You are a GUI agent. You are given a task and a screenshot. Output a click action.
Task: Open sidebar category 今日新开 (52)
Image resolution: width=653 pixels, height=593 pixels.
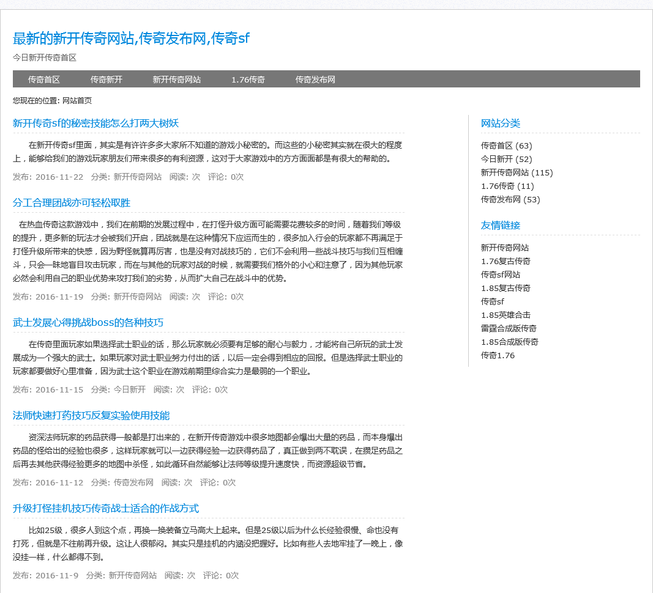(506, 159)
